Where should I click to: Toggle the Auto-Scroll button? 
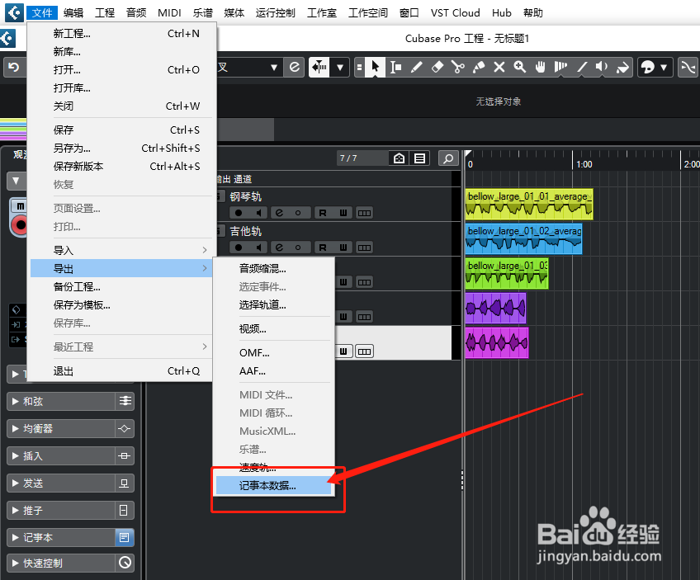pos(319,68)
